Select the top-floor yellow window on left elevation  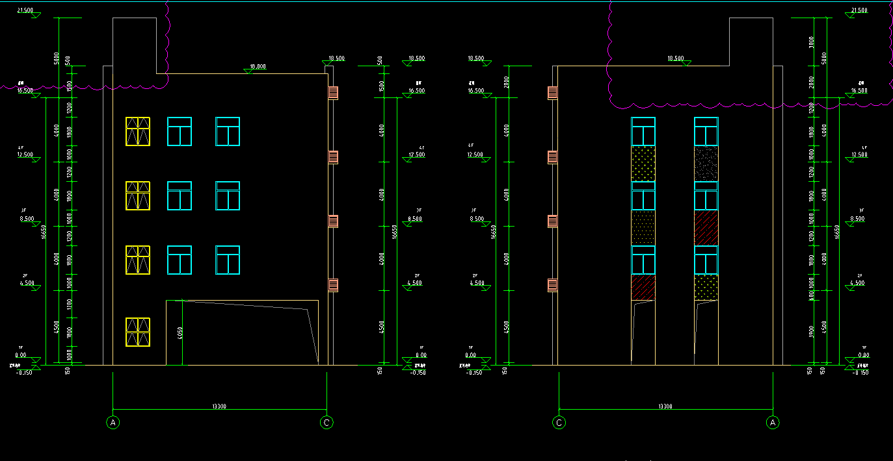(138, 131)
